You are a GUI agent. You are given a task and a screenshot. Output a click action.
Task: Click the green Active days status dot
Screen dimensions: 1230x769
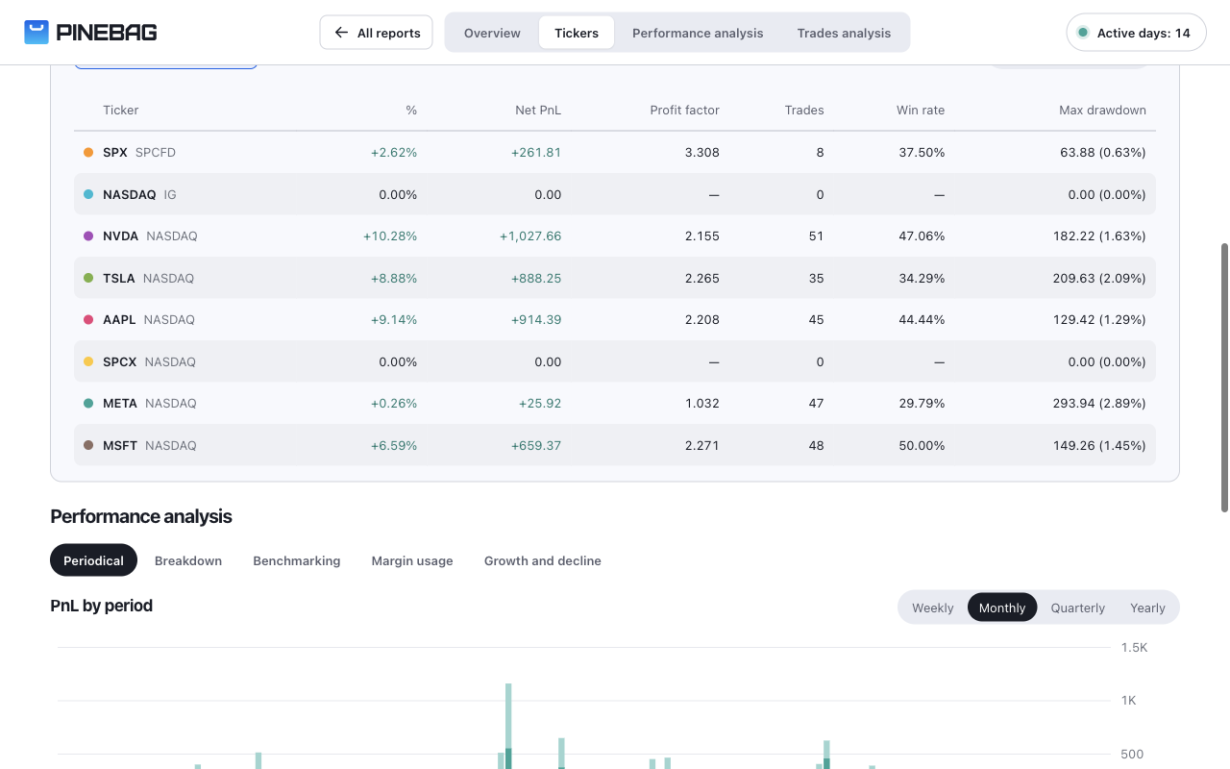pyautogui.click(x=1083, y=33)
